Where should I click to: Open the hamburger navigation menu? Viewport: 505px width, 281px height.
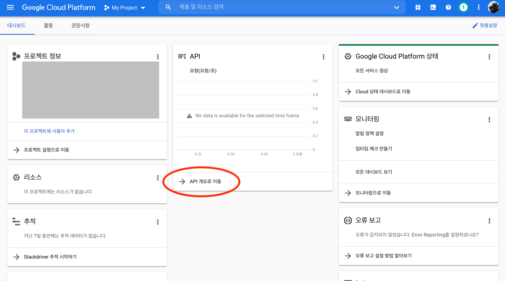[x=10, y=8]
